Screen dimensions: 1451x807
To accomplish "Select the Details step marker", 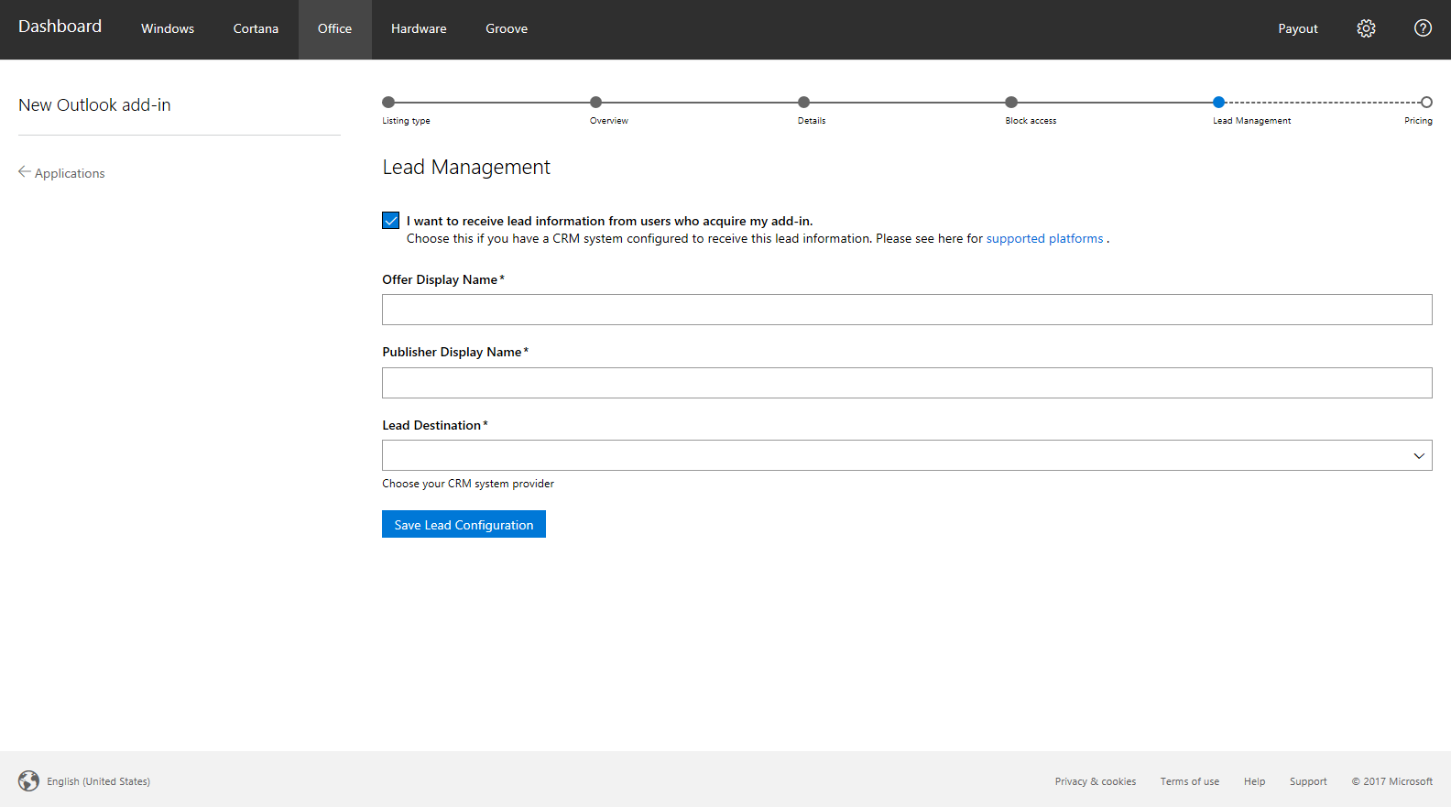I will 803,103.
